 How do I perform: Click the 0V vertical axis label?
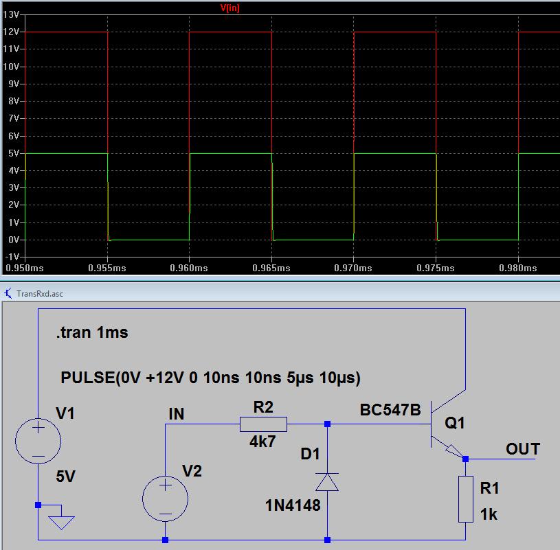[x=14, y=240]
